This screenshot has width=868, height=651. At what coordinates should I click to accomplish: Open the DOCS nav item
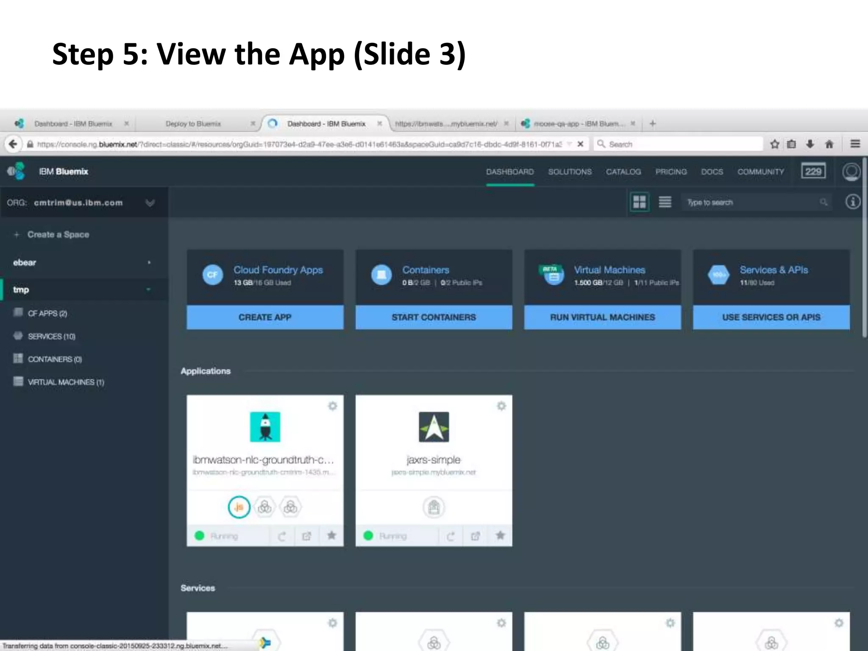[712, 172]
